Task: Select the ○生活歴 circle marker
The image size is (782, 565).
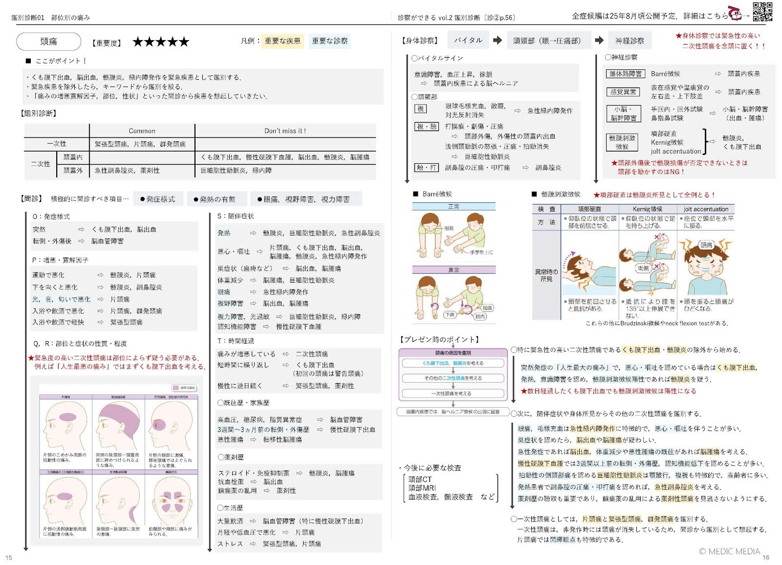Action: coord(221,508)
